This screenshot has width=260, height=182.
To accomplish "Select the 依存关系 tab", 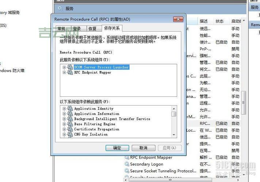I will [x=112, y=28].
